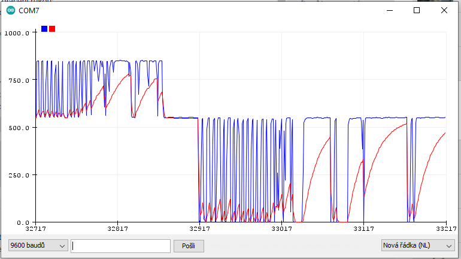The width and height of the screenshot is (461, 259).
Task: Click the 33117 x-axis tick label
Action: 363,228
